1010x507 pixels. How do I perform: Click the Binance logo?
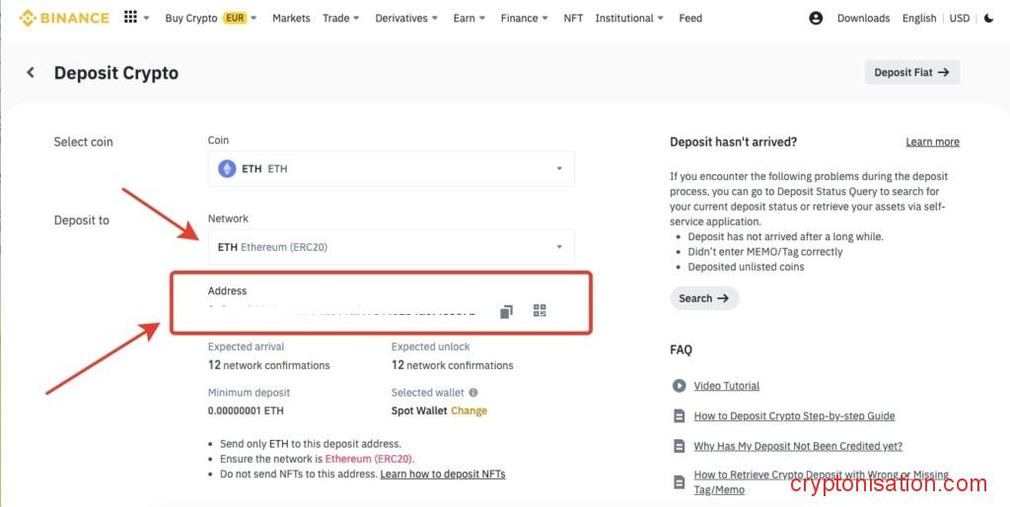click(64, 18)
